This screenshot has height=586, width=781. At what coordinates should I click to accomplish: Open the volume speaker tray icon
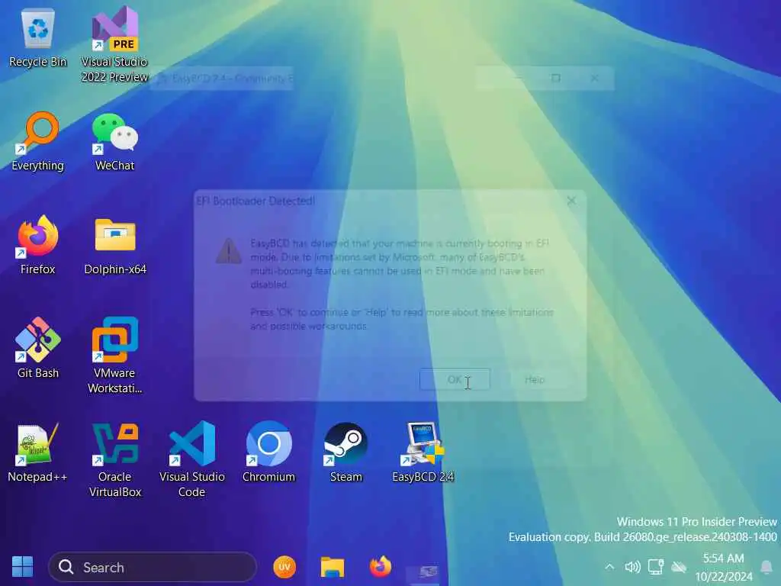[632, 567]
